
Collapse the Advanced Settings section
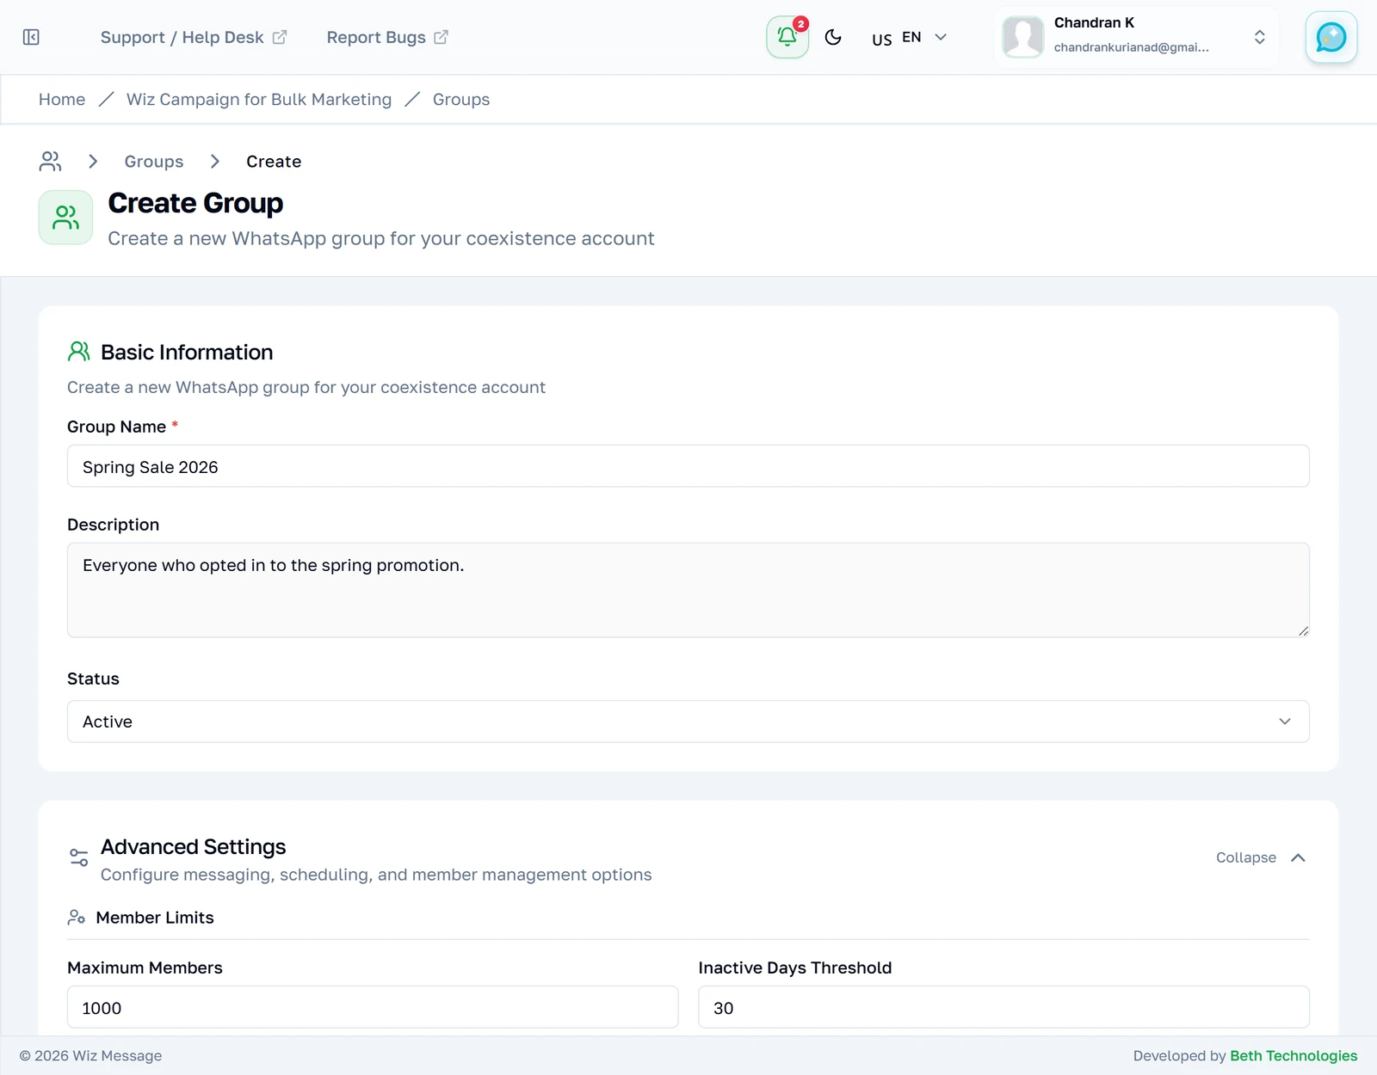point(1261,857)
